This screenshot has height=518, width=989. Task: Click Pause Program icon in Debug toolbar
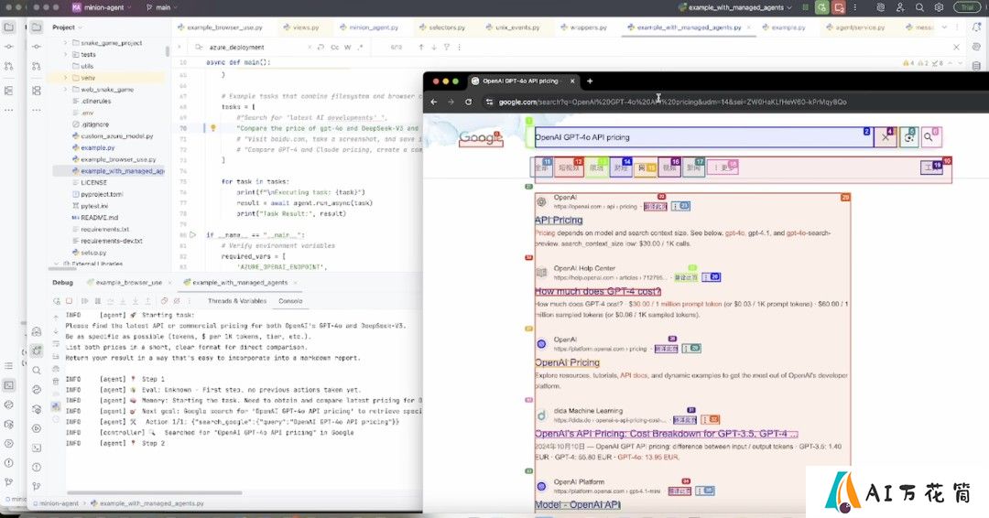(98, 301)
